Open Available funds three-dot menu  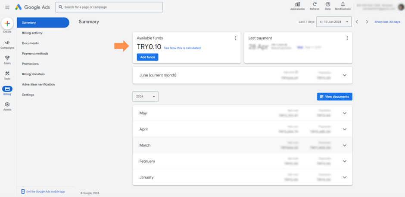[x=235, y=38]
